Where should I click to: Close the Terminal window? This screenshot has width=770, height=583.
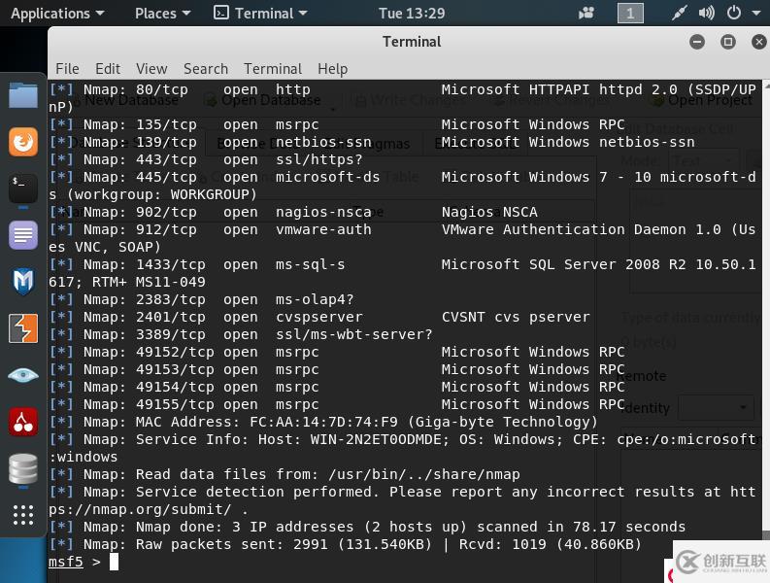(x=759, y=42)
